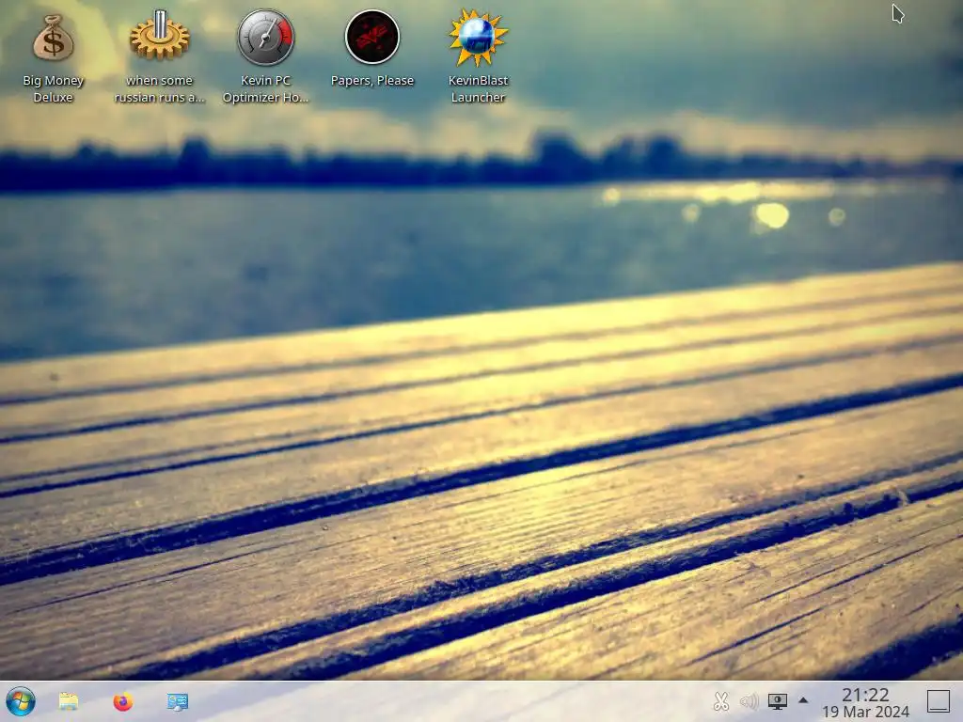Launch Firefox from the taskbar
The width and height of the screenshot is (963, 722).
point(123,701)
